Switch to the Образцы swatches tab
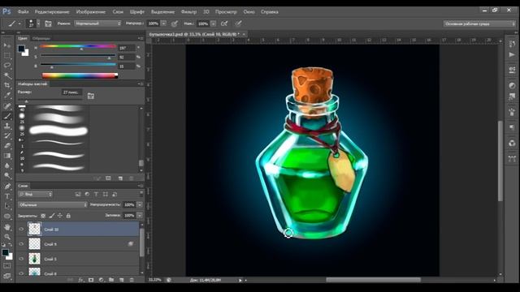The image size is (520, 292). [41, 38]
